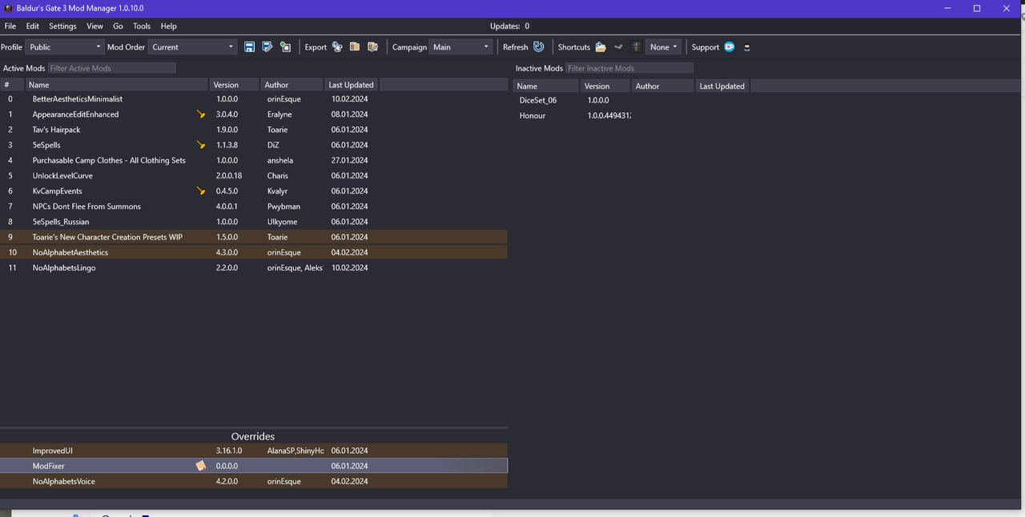Select Toarie's New Character Creation Presets WIP
Screen dimensions: 1025x517
[x=254, y=237]
